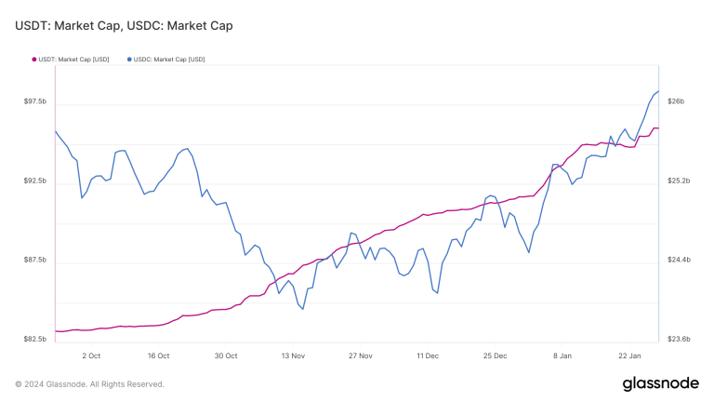
Task: Select the 27 Nov axis tick
Action: (361, 355)
